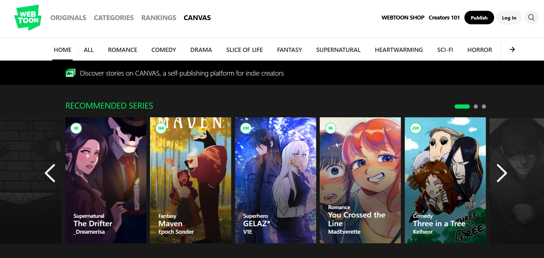Click the Publish button
The height and width of the screenshot is (258, 544).
479,18
